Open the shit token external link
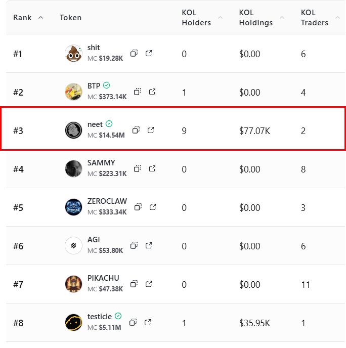346x348 pixels. [149, 53]
